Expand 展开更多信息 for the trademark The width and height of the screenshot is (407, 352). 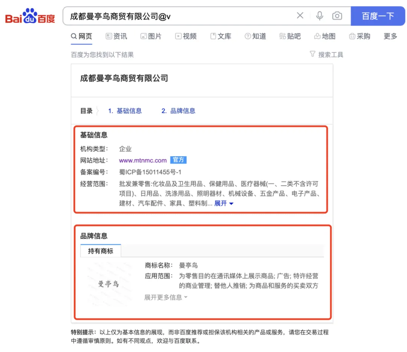[x=166, y=297]
